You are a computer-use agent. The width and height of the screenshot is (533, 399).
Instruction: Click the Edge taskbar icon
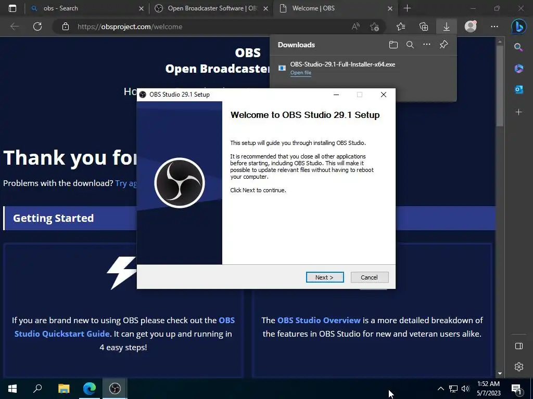[x=90, y=389]
